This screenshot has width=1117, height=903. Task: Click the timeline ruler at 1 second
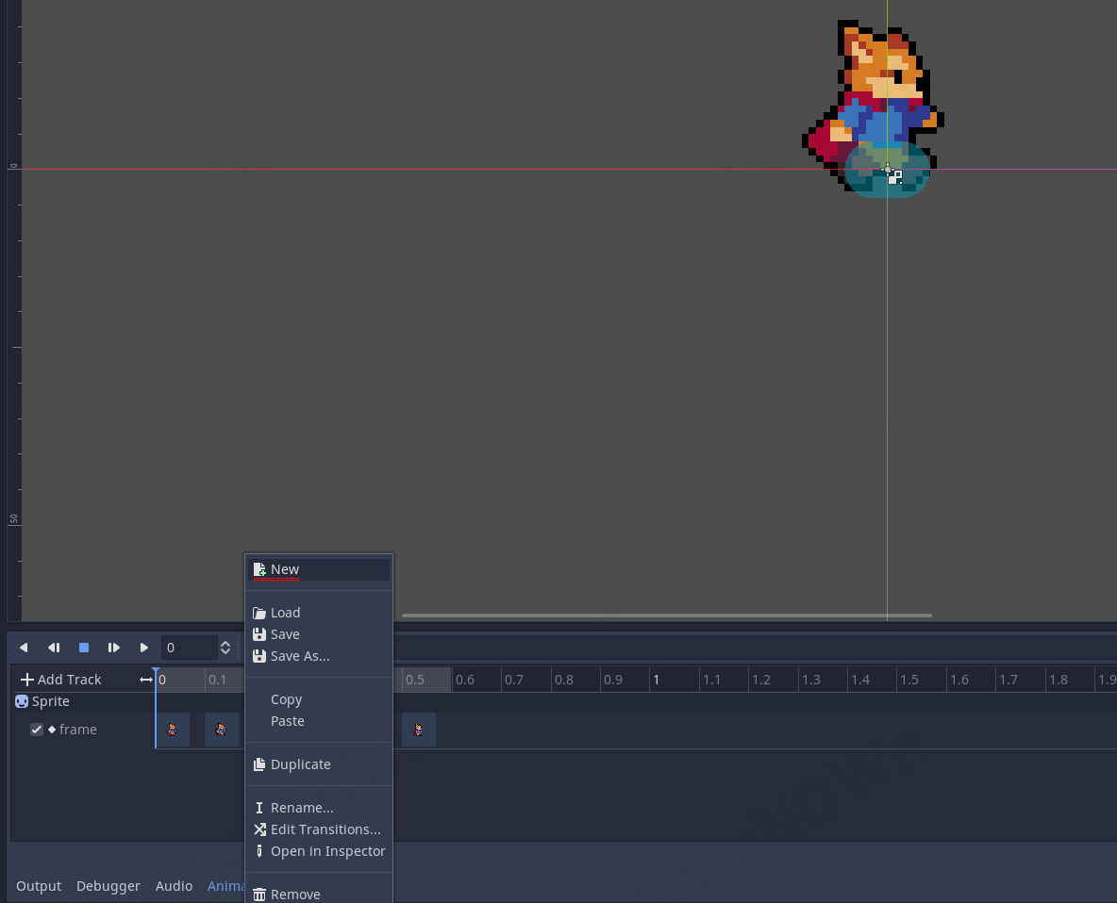656,680
